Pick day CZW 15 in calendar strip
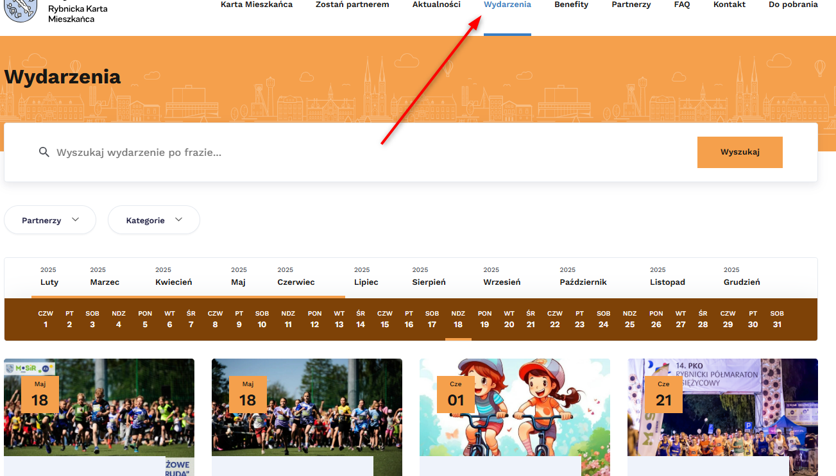This screenshot has width=836, height=476. click(x=385, y=319)
